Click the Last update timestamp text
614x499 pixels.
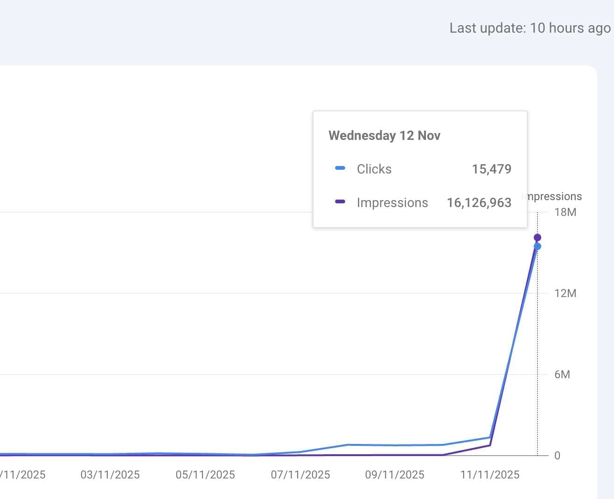coord(530,28)
